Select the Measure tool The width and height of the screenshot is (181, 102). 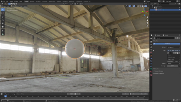[3, 34]
